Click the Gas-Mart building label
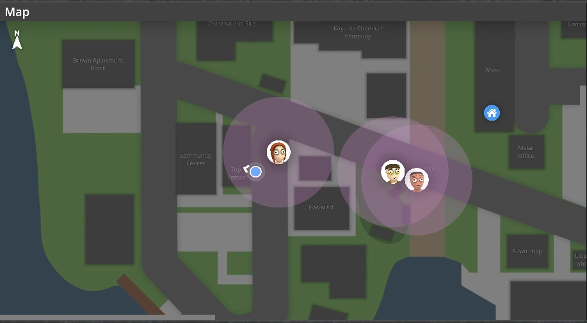 321,207
